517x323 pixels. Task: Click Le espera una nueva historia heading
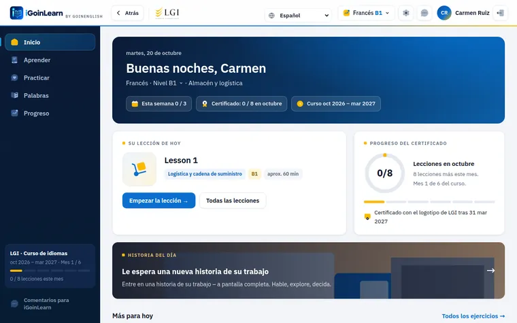tap(195, 271)
